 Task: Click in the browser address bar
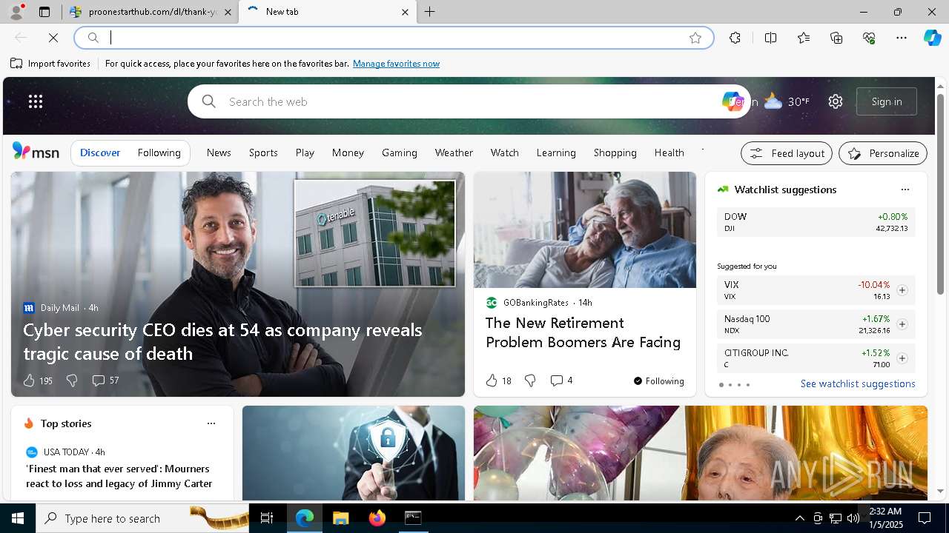[x=393, y=38]
